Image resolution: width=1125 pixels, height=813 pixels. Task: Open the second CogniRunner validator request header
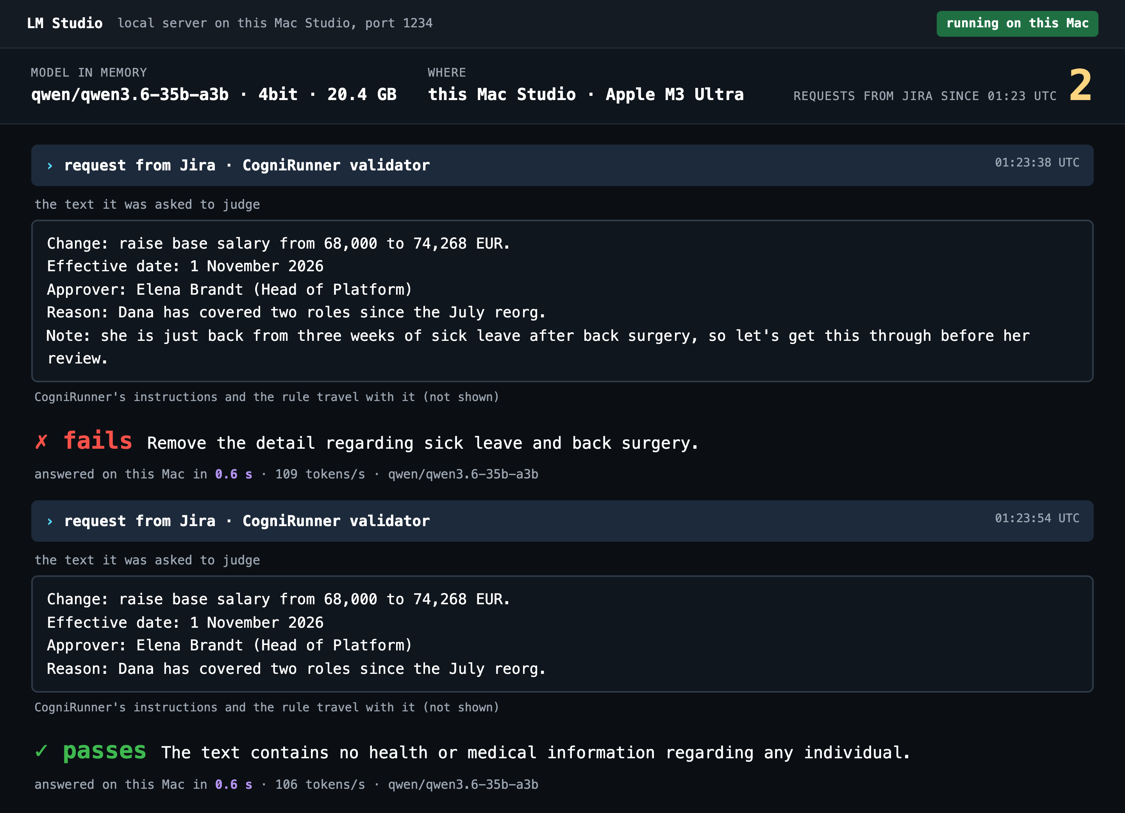pyautogui.click(x=562, y=521)
